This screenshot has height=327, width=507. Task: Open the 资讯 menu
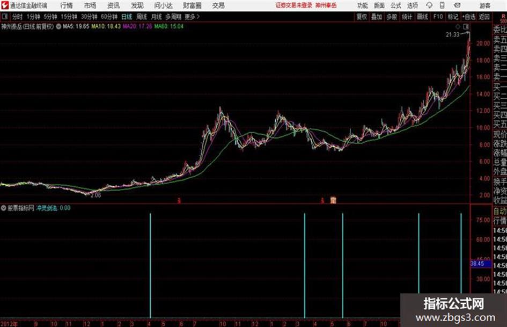pos(114,5)
